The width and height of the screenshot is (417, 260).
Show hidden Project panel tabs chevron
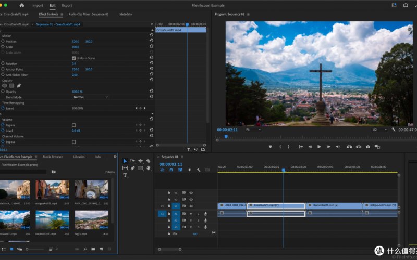pos(115,157)
